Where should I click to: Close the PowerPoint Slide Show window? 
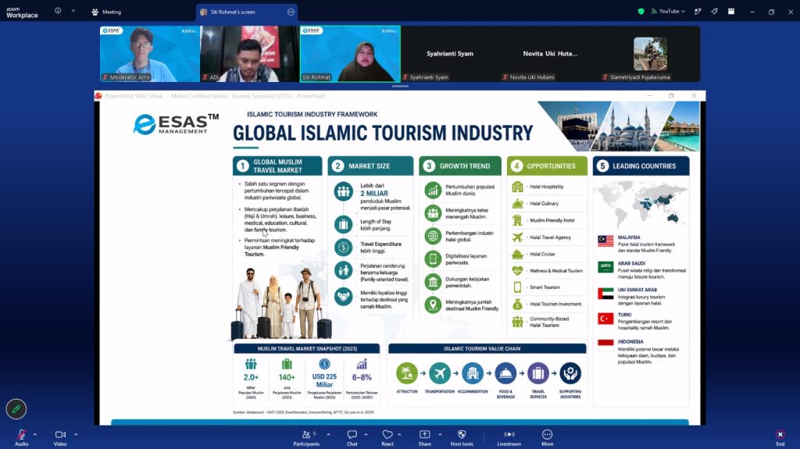[x=694, y=95]
